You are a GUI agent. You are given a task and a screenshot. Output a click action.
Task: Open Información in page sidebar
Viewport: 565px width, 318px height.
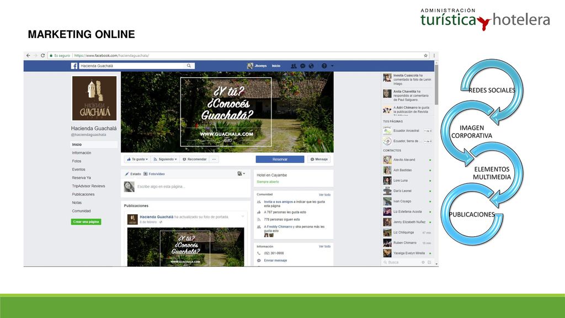click(x=82, y=153)
